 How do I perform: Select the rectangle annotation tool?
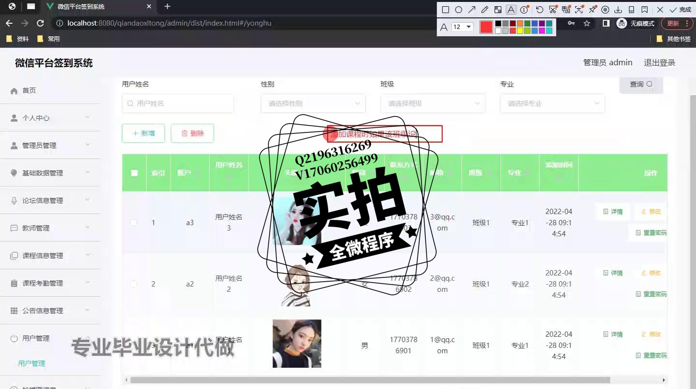(446, 10)
